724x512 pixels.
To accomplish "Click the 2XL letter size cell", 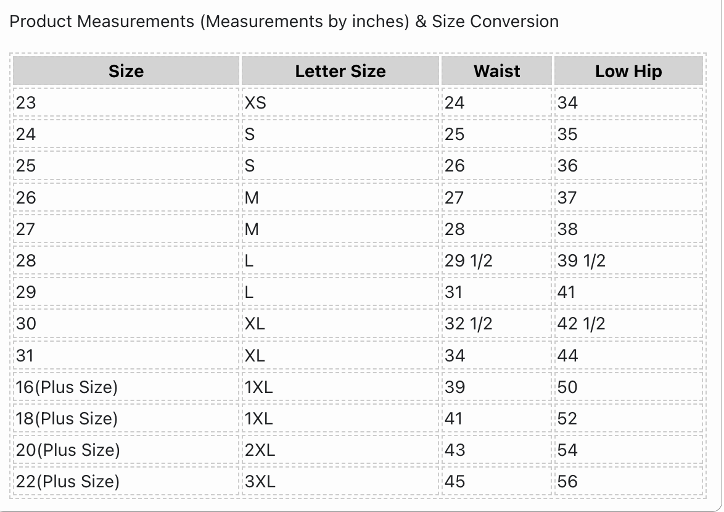I will pos(340,450).
